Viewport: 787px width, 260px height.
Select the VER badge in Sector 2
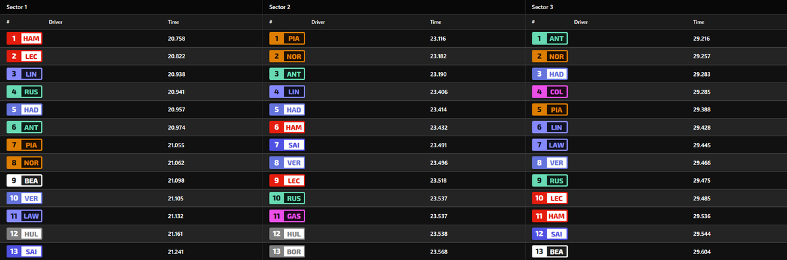pos(287,163)
